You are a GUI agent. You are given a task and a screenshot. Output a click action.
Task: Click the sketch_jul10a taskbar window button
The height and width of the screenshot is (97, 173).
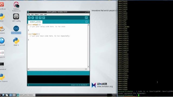(26, 95)
